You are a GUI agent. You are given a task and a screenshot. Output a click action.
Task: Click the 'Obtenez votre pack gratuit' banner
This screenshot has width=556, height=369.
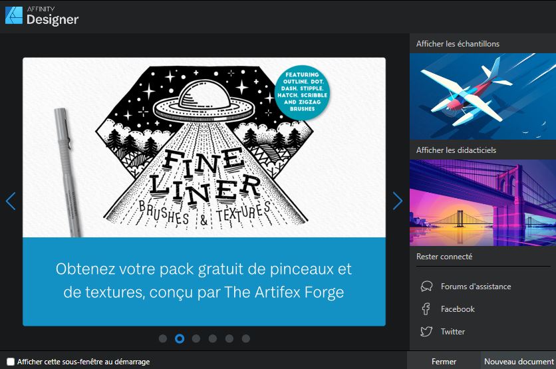204,281
